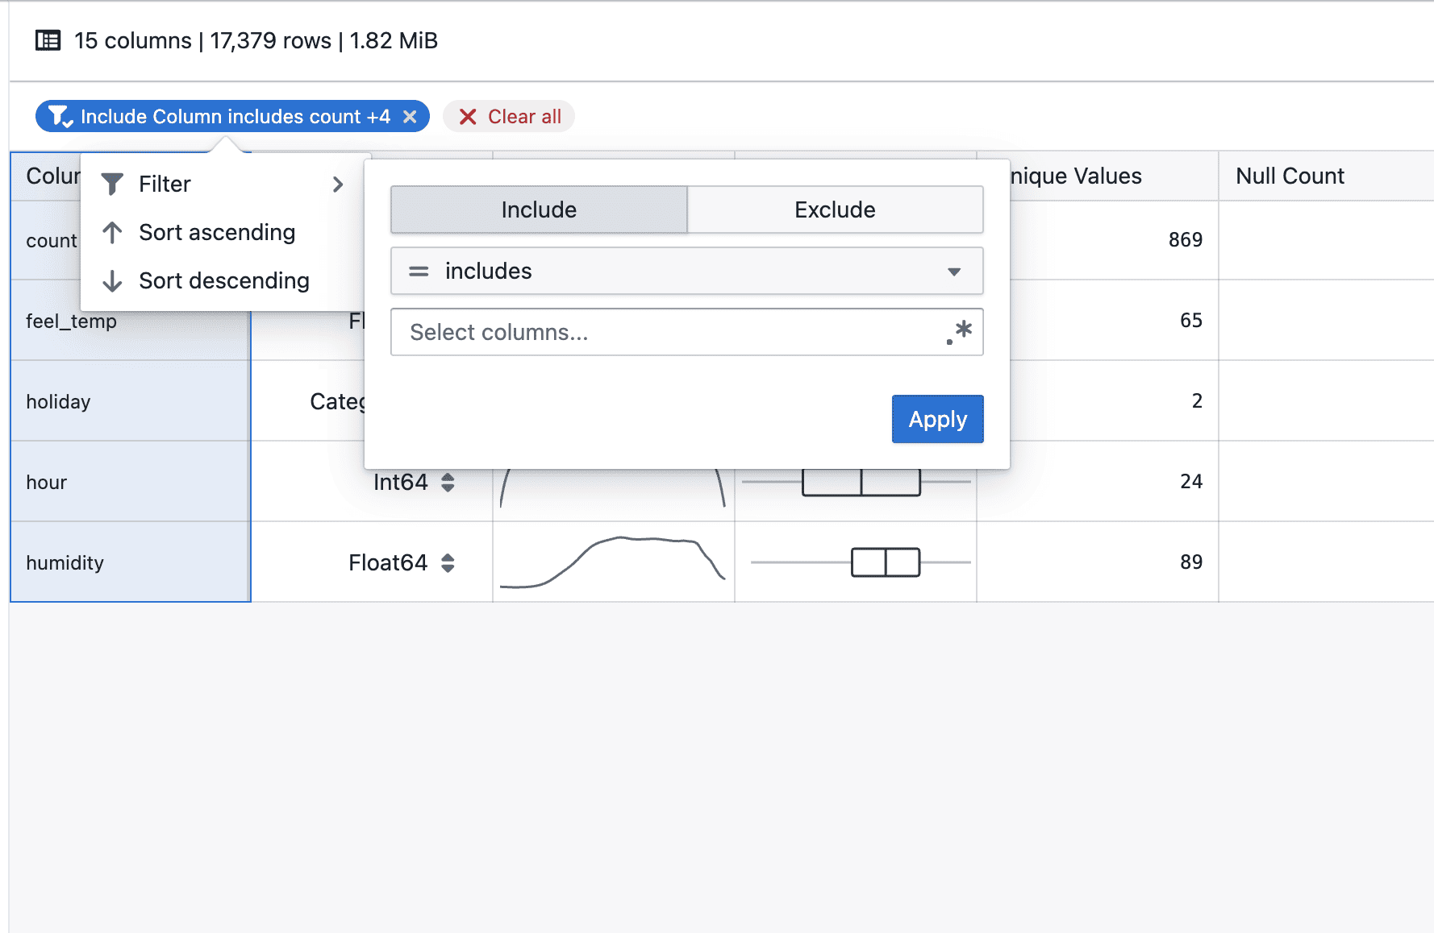1434x933 pixels.
Task: Remove the Include Column filter chip
Action: (410, 117)
